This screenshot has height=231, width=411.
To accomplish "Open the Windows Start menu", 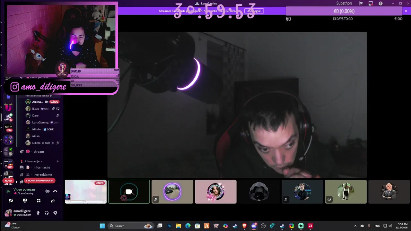I will pyautogui.click(x=102, y=226).
